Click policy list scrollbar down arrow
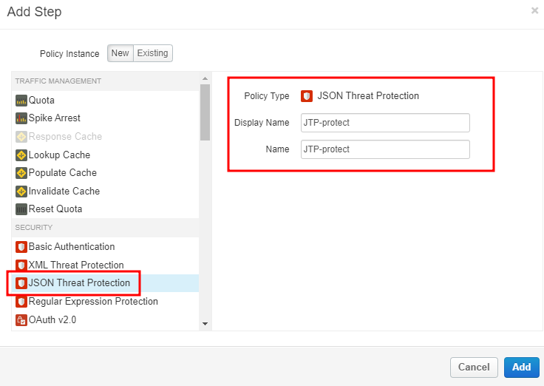The height and width of the screenshot is (386, 544). click(x=205, y=324)
